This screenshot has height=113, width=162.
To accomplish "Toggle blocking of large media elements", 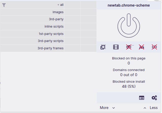I will [116, 47].
